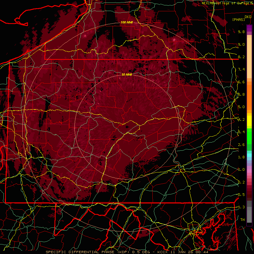
Task: Select the 5.0 scale label
Action: (x=241, y=107)
